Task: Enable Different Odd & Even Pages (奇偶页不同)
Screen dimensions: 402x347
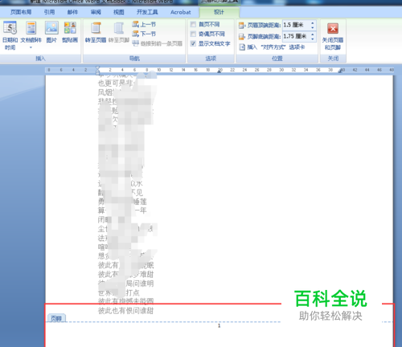Action: [x=193, y=34]
